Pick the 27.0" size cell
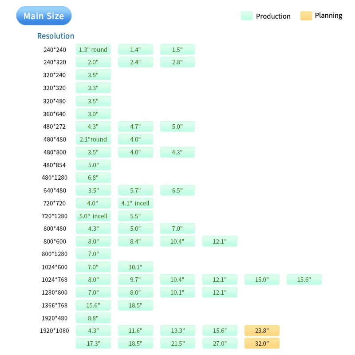The width and height of the screenshot is (355, 355). coord(220,343)
